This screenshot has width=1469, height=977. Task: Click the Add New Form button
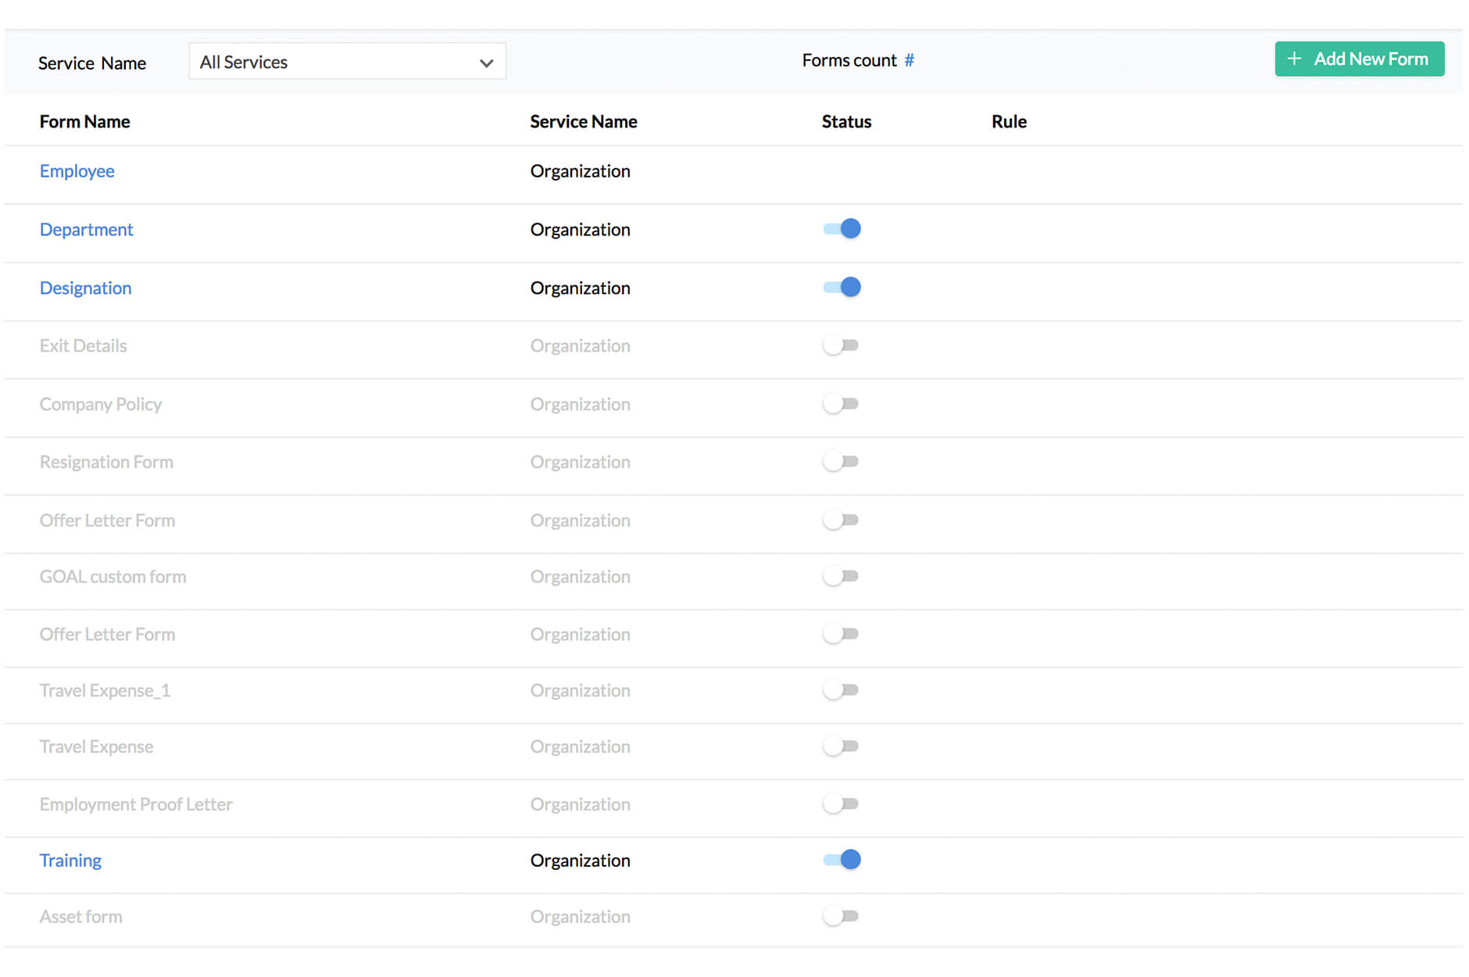point(1360,59)
